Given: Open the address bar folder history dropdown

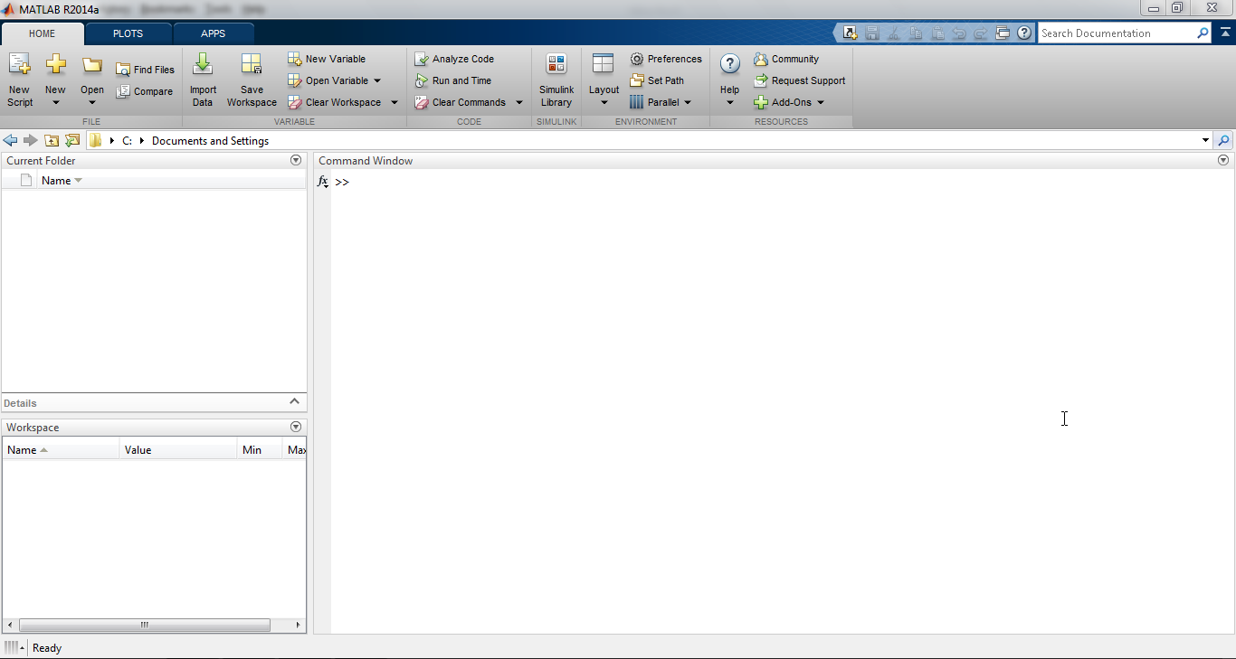Looking at the screenshot, I should point(1206,140).
